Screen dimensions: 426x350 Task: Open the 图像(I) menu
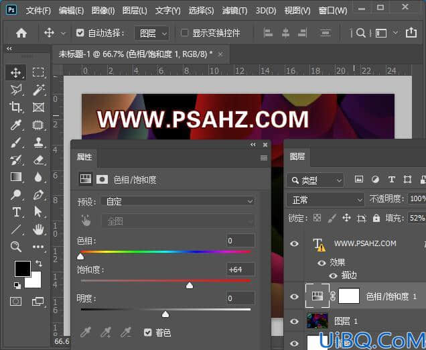103,11
